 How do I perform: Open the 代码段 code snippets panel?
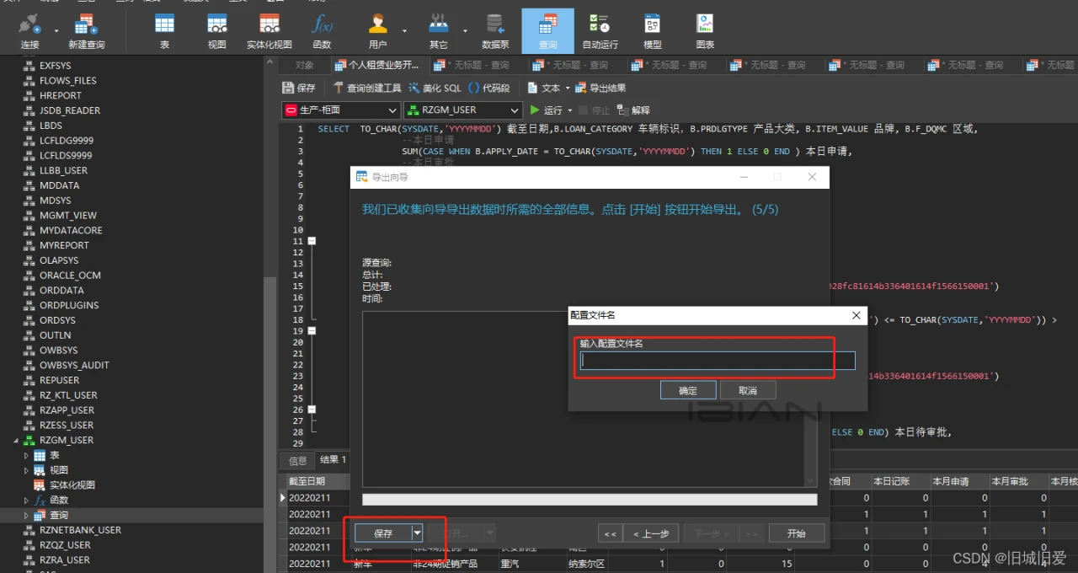click(x=489, y=88)
